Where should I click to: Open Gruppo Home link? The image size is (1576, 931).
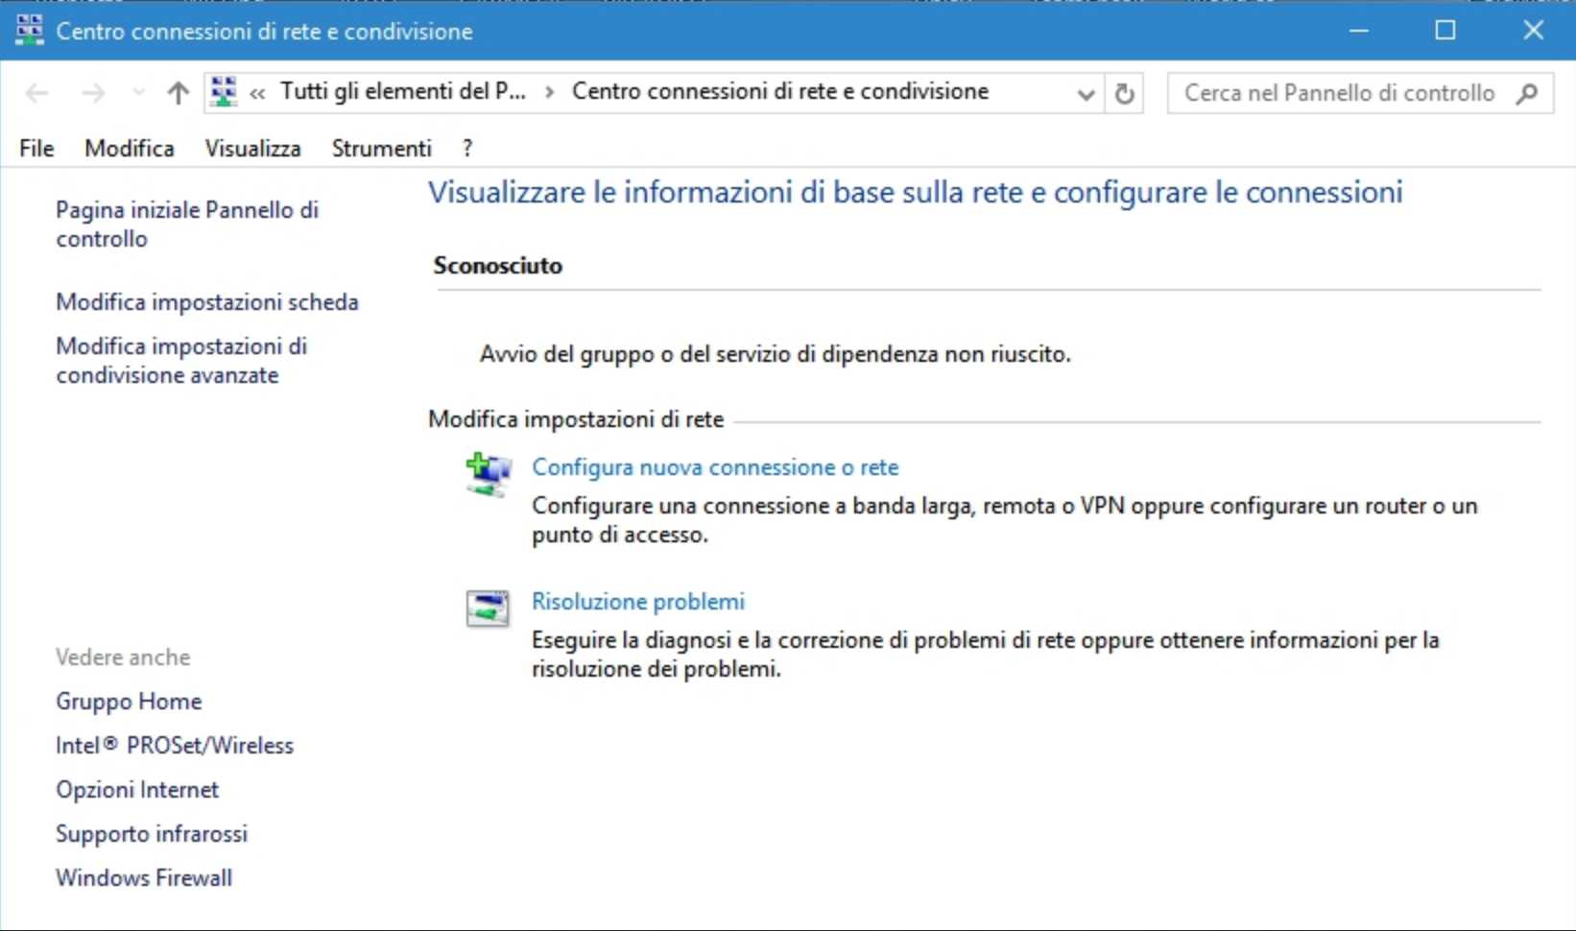tap(129, 702)
